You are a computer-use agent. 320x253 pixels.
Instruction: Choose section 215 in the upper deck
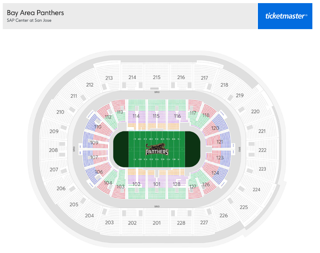[x=157, y=77]
